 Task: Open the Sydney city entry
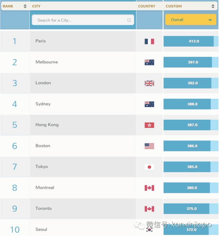(x=43, y=104)
